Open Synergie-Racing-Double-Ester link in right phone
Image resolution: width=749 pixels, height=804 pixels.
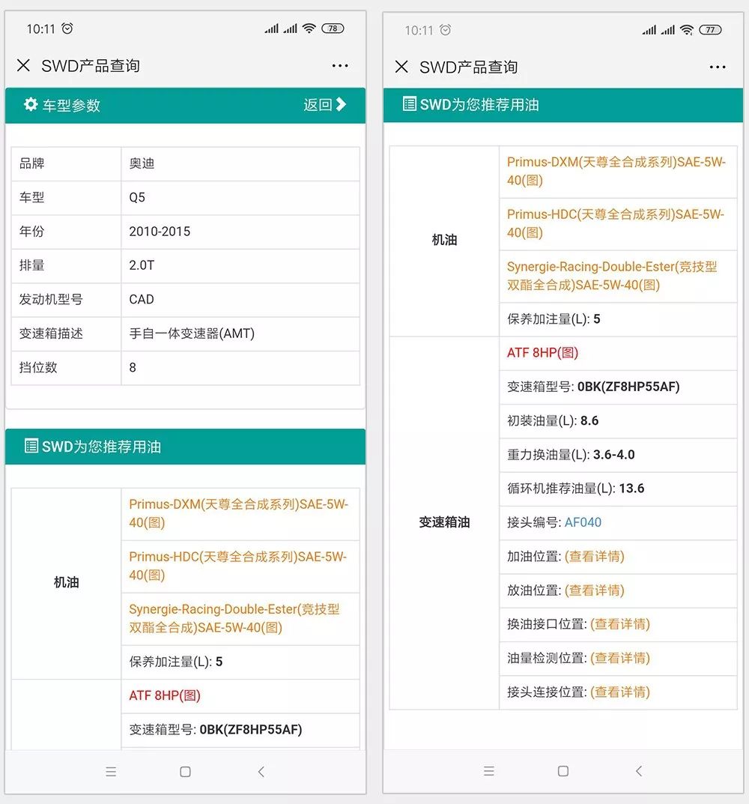coord(612,276)
